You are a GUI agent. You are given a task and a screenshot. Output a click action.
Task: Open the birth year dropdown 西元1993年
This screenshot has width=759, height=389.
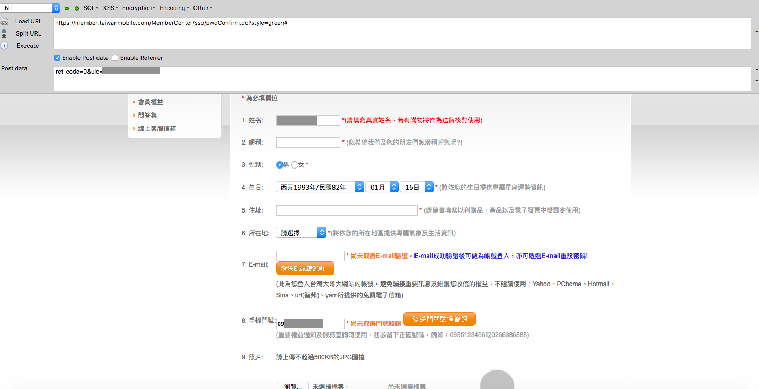tap(320, 187)
